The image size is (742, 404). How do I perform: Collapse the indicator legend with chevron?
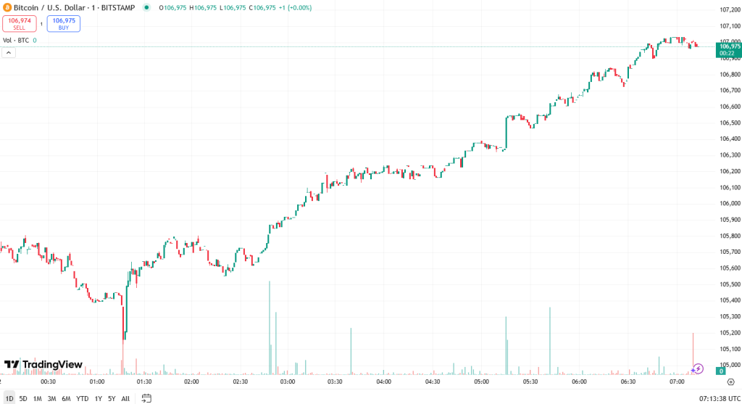(x=9, y=52)
